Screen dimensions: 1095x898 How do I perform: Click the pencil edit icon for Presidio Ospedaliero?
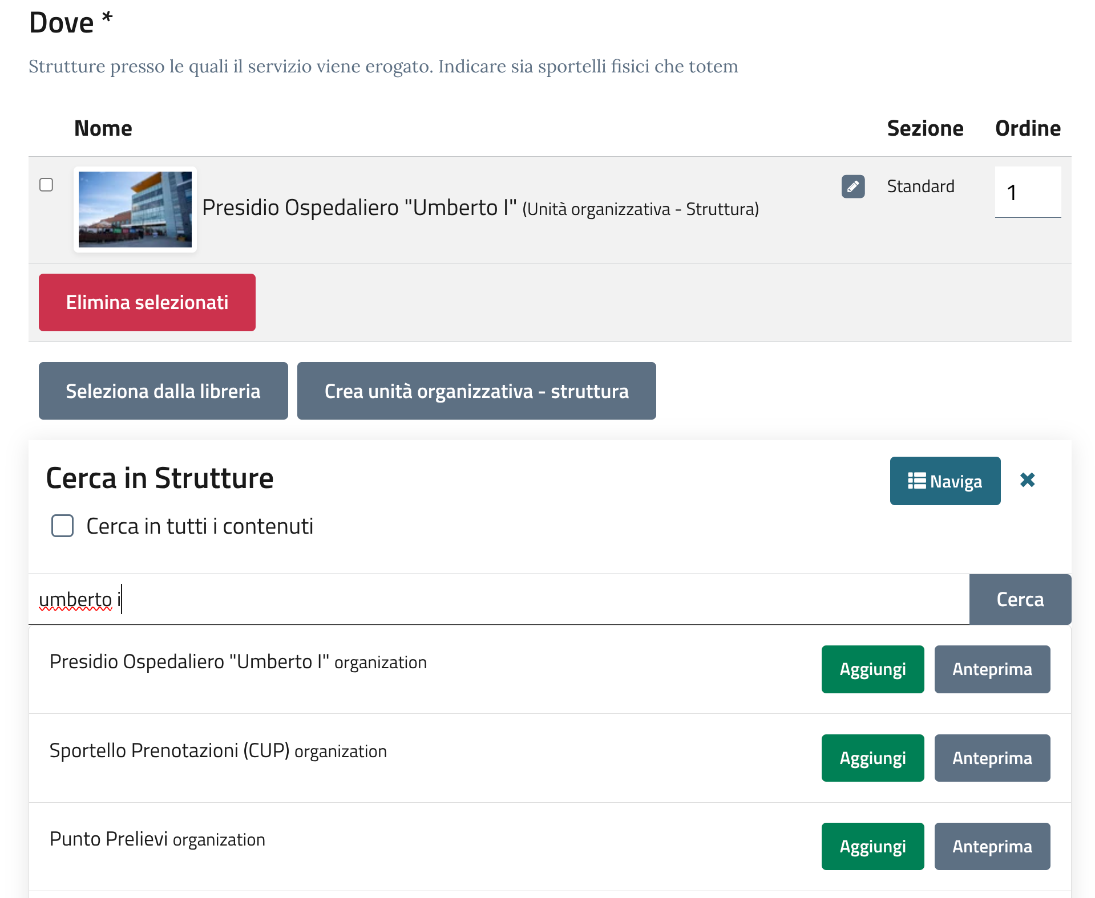coord(852,186)
